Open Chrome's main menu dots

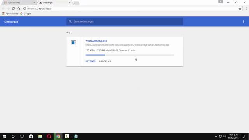pos(246,9)
